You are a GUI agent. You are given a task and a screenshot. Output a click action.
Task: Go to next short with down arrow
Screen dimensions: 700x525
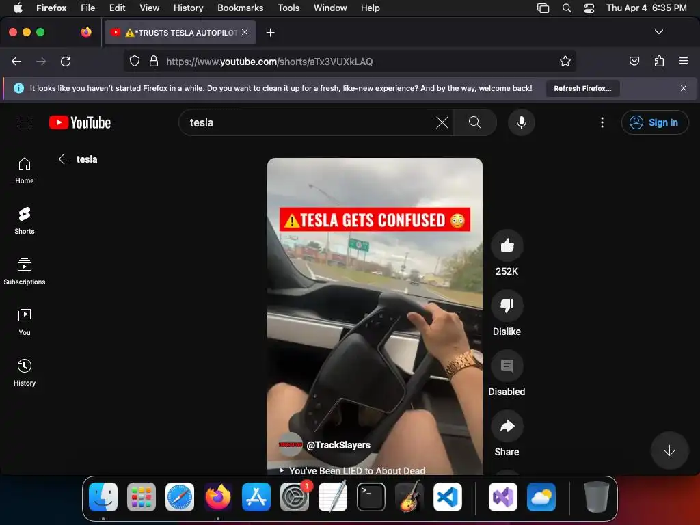669,450
